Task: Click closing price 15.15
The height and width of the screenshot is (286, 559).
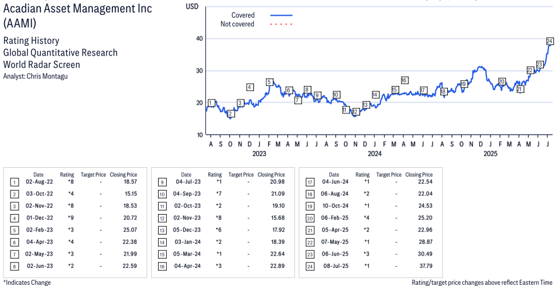Action: pyautogui.click(x=130, y=194)
